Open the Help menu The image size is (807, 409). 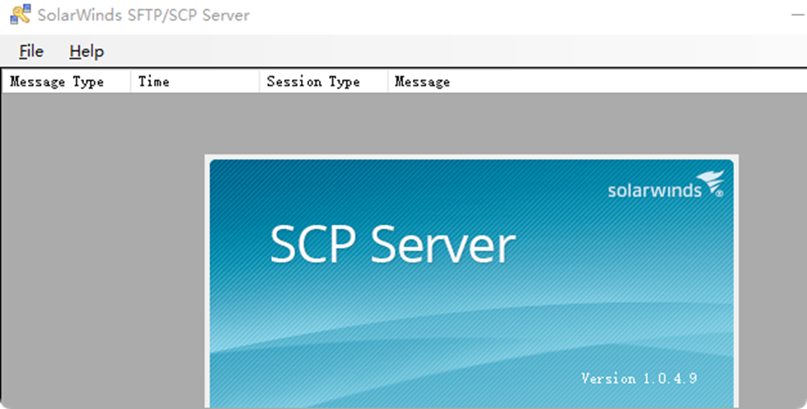click(x=87, y=51)
